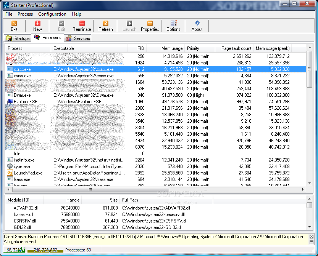Click the LaunchPad.exe U3 icon
The height and width of the screenshot is (256, 318).
click(x=10, y=173)
